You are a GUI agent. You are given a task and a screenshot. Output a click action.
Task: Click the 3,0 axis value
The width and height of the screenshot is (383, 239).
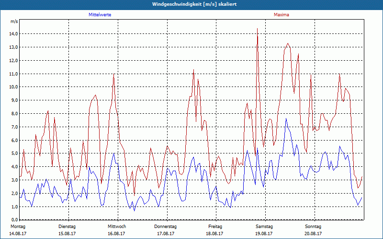(15, 180)
